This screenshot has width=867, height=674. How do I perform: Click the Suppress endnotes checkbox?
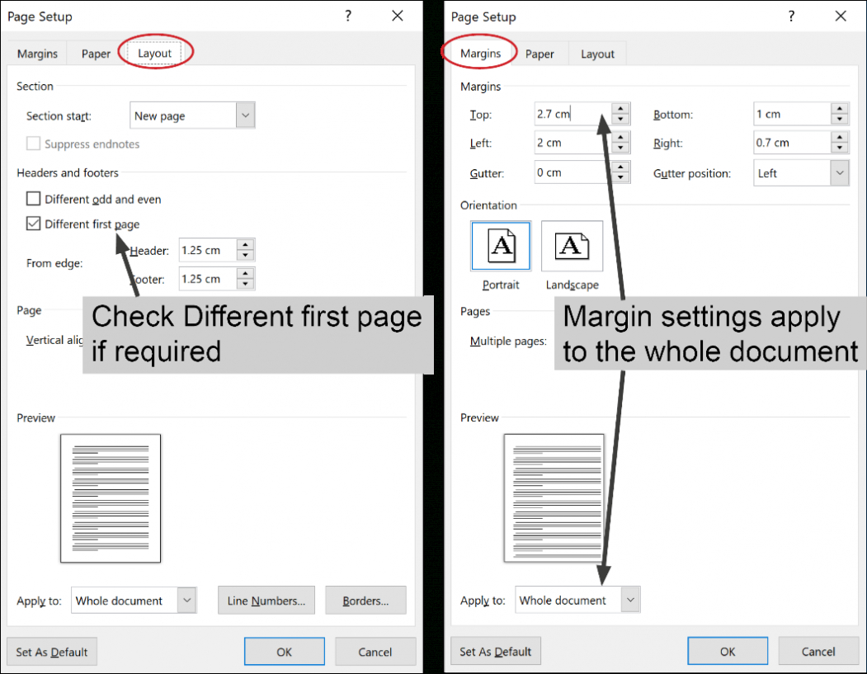click(33, 144)
